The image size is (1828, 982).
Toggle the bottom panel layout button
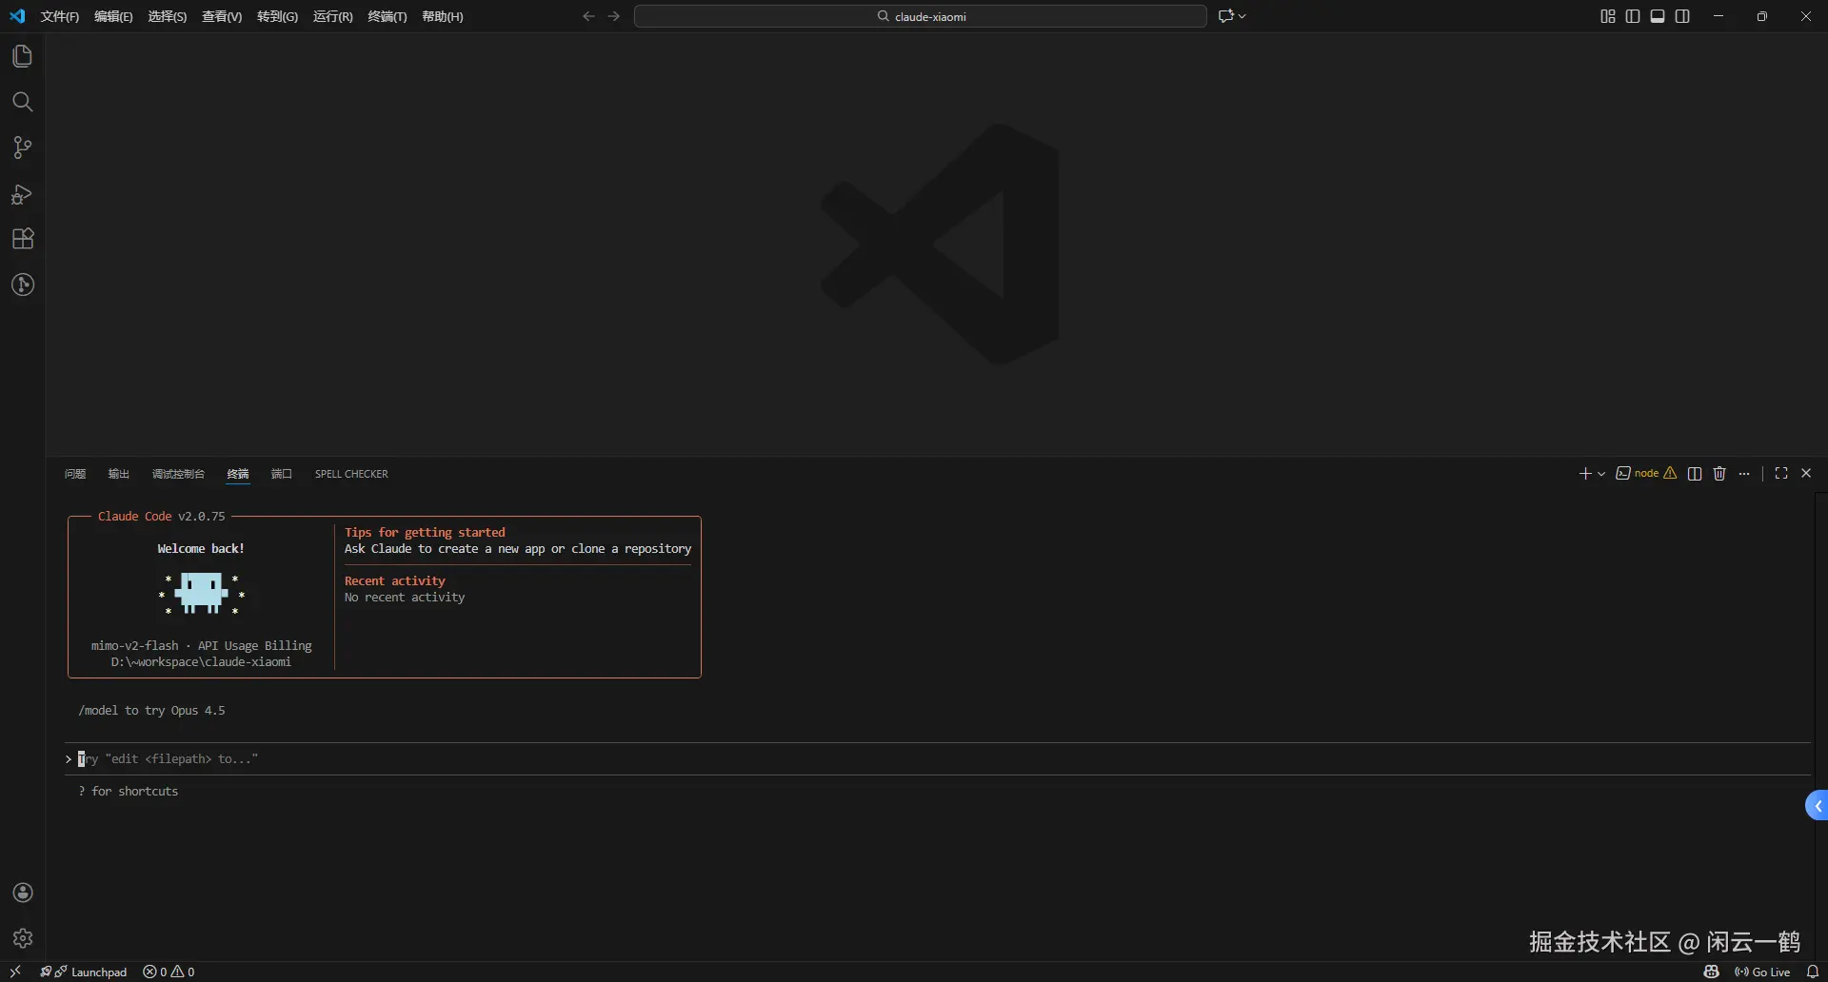(1658, 16)
